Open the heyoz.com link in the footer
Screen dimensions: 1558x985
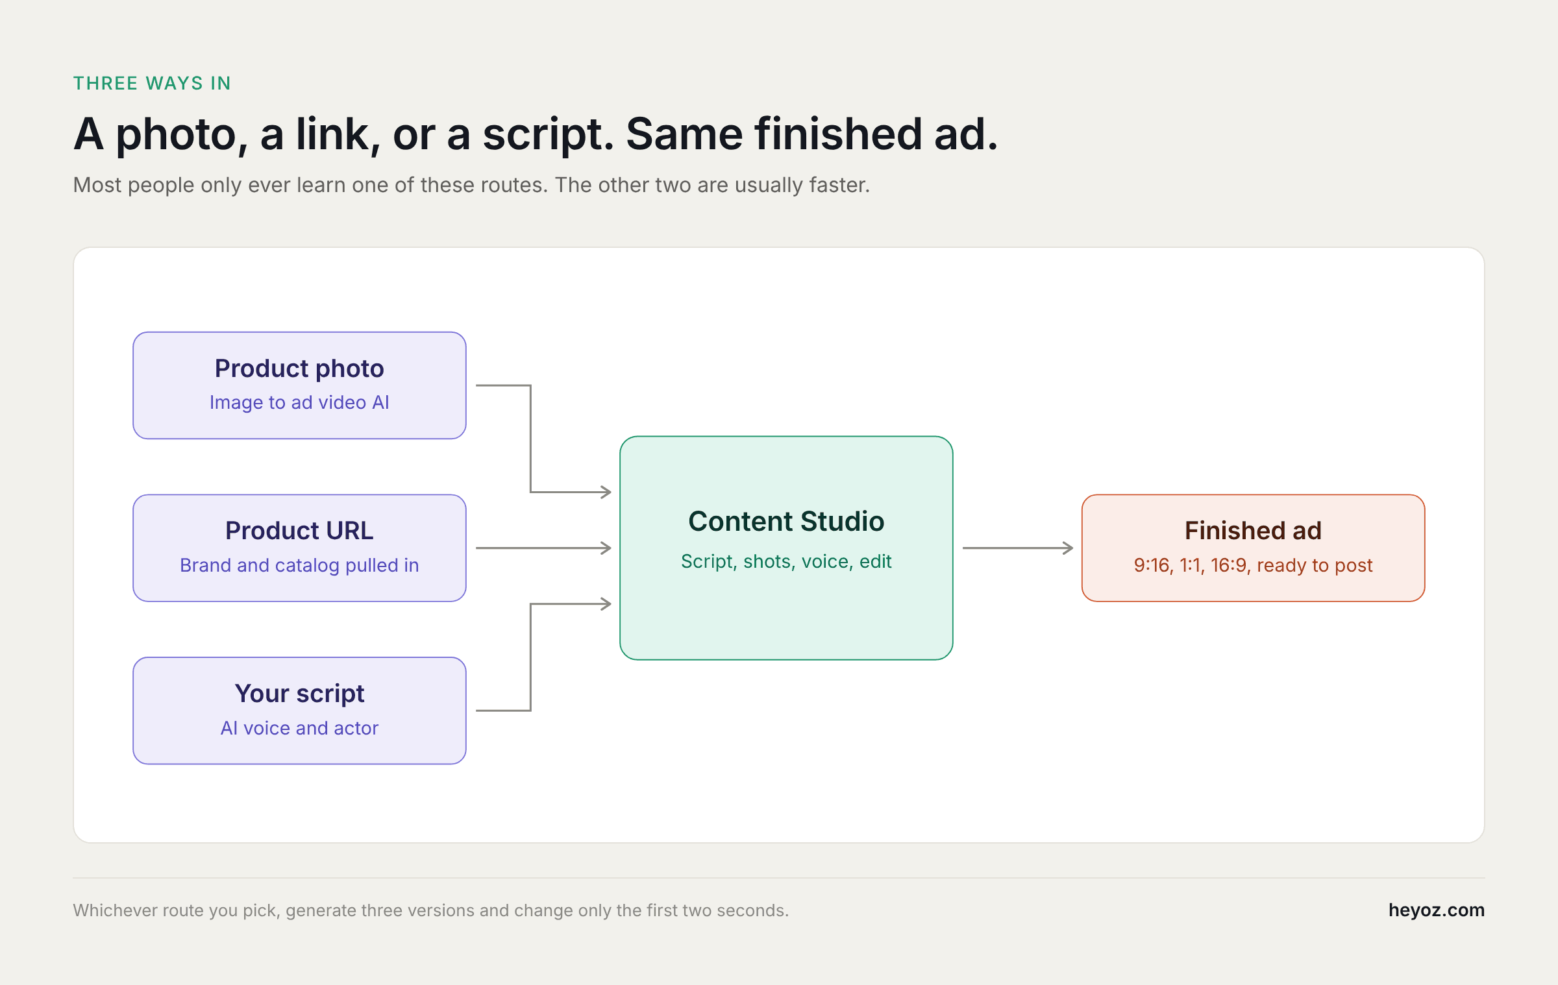[x=1436, y=910]
